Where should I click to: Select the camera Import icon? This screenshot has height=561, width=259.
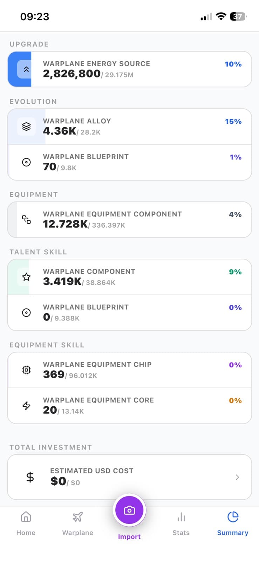pyautogui.click(x=129, y=511)
